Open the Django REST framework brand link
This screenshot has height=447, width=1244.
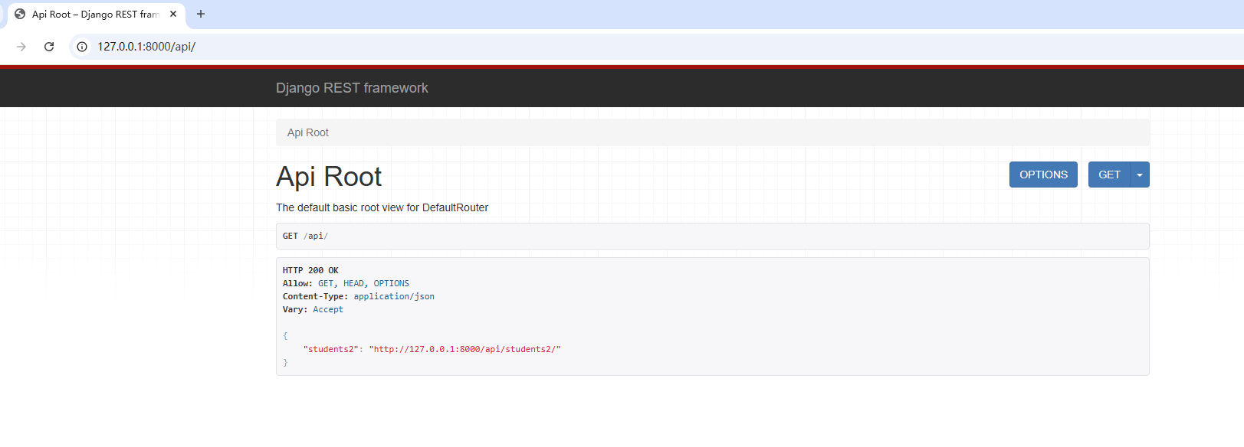tap(352, 88)
